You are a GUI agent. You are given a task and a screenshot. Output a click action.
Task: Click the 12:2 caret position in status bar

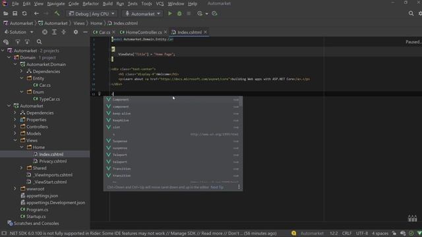(334, 233)
